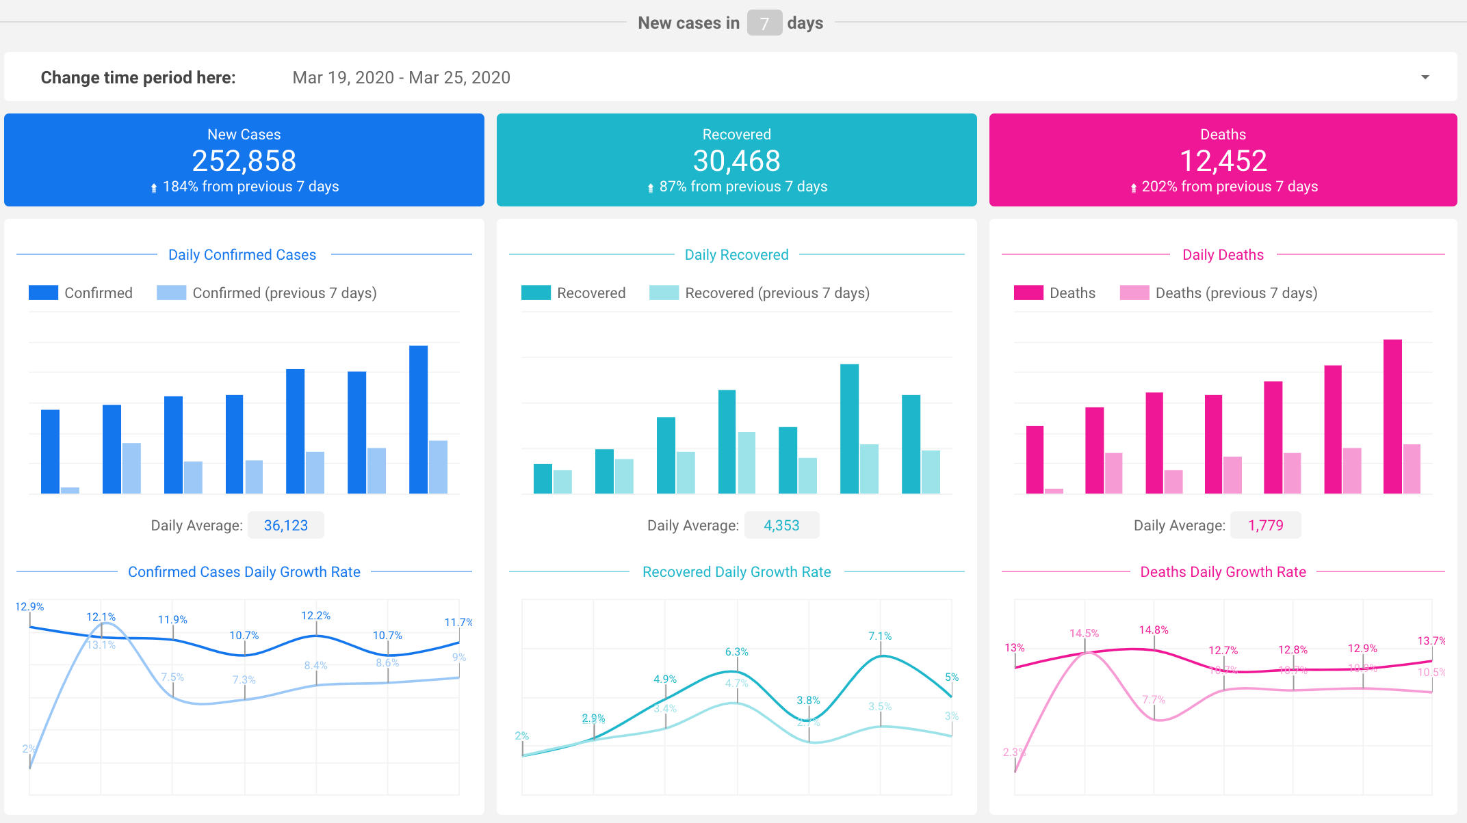1467x823 pixels.
Task: Toggle Confirmed (previous 7 days) legend swatch
Action: 171,293
